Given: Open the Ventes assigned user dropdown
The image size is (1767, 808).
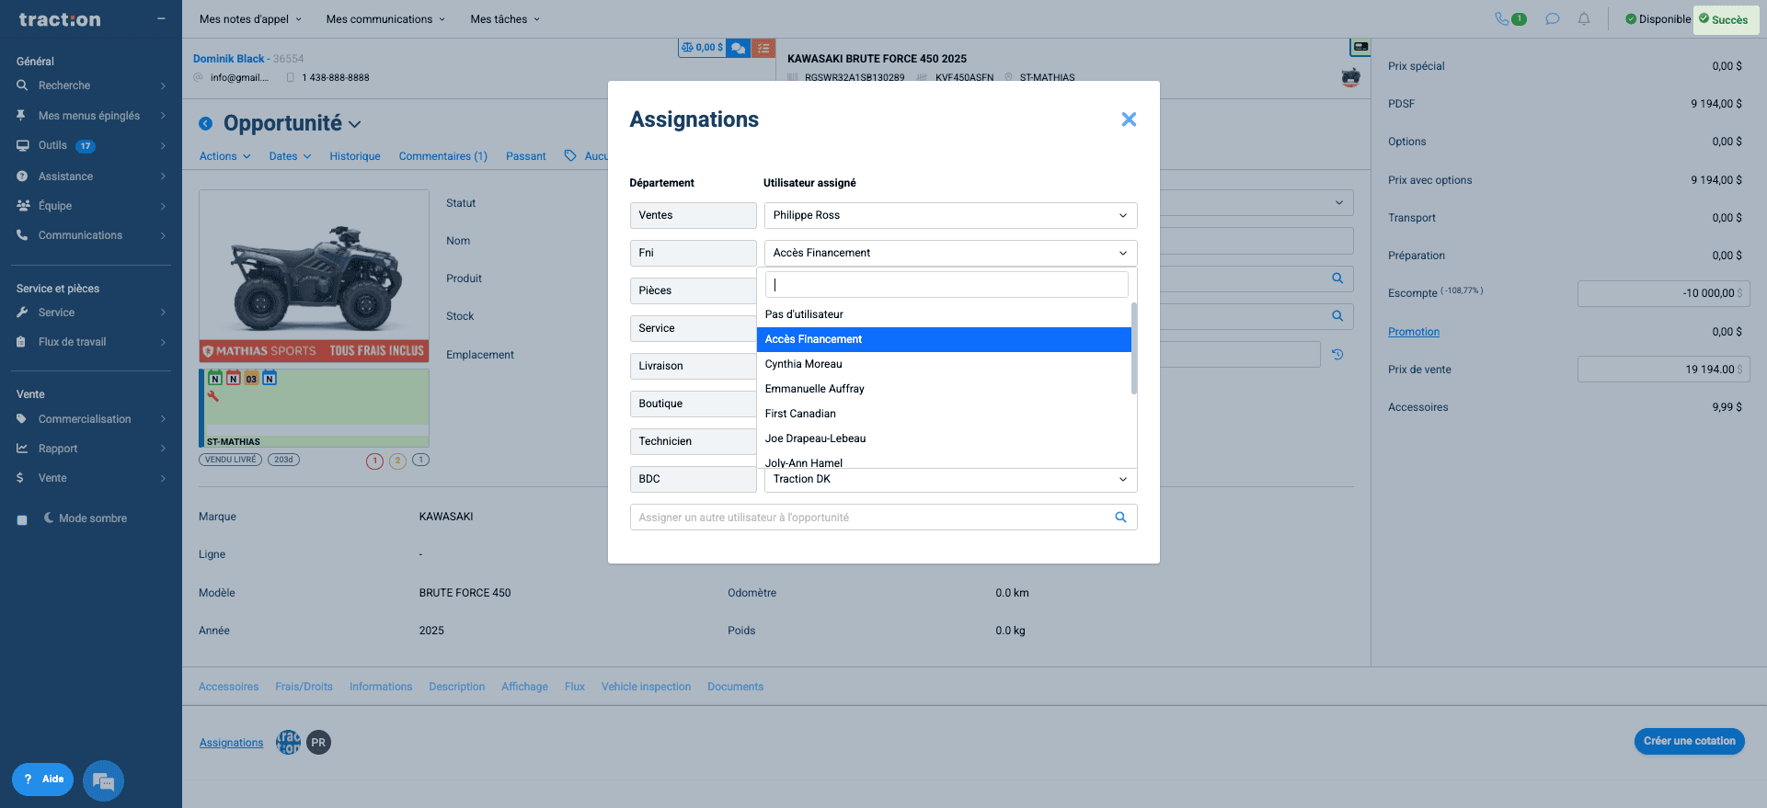Looking at the screenshot, I should tap(950, 215).
